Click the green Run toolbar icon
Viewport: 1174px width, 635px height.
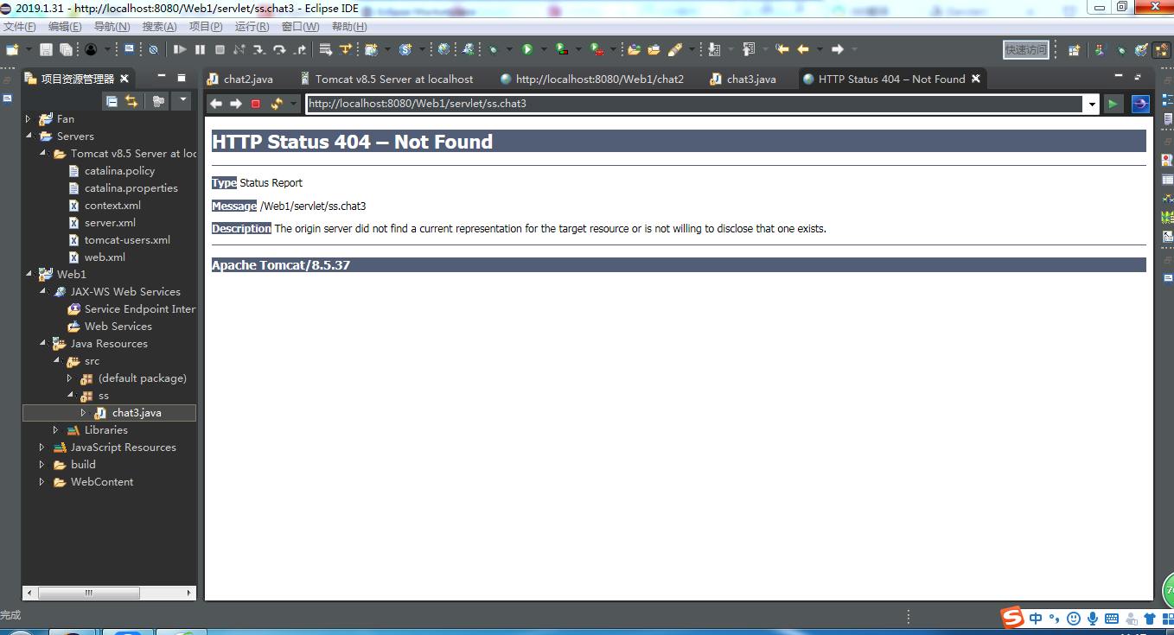tap(526, 49)
